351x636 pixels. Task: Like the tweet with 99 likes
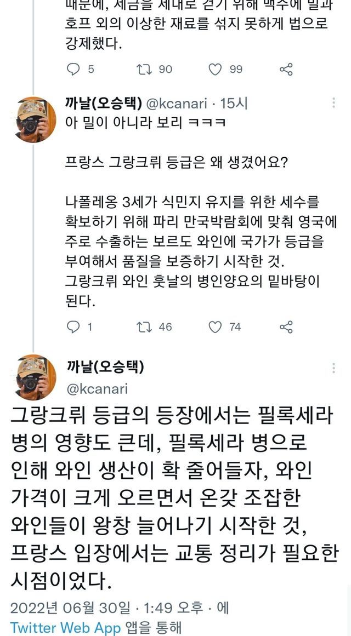(x=216, y=69)
